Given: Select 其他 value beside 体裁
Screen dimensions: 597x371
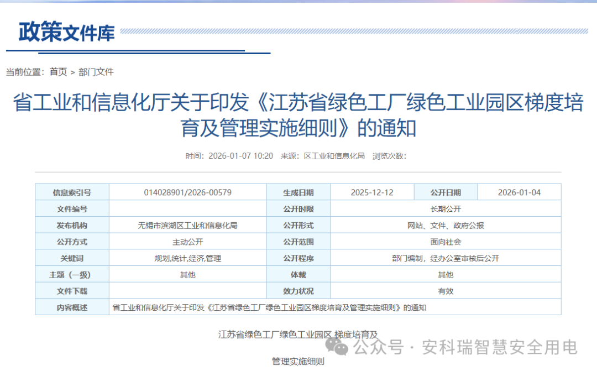Looking at the screenshot, I should tap(446, 274).
